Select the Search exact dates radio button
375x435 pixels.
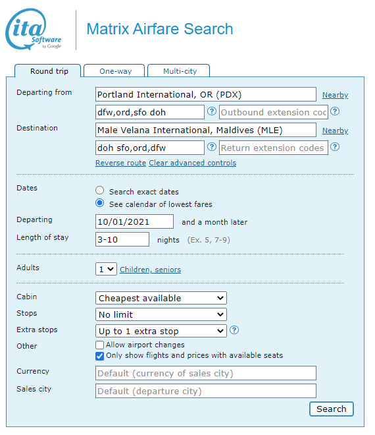tap(100, 190)
